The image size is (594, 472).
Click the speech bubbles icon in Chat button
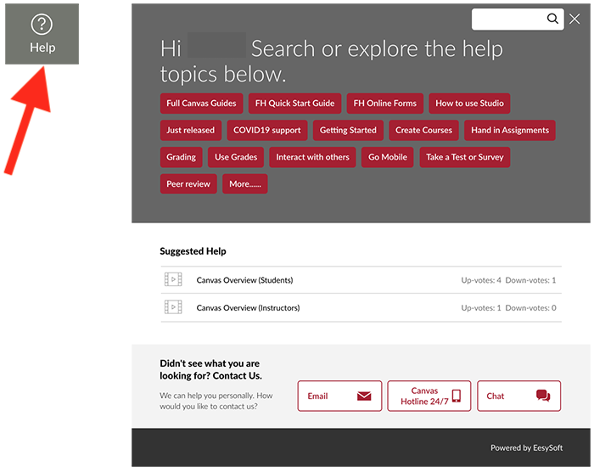tap(543, 396)
